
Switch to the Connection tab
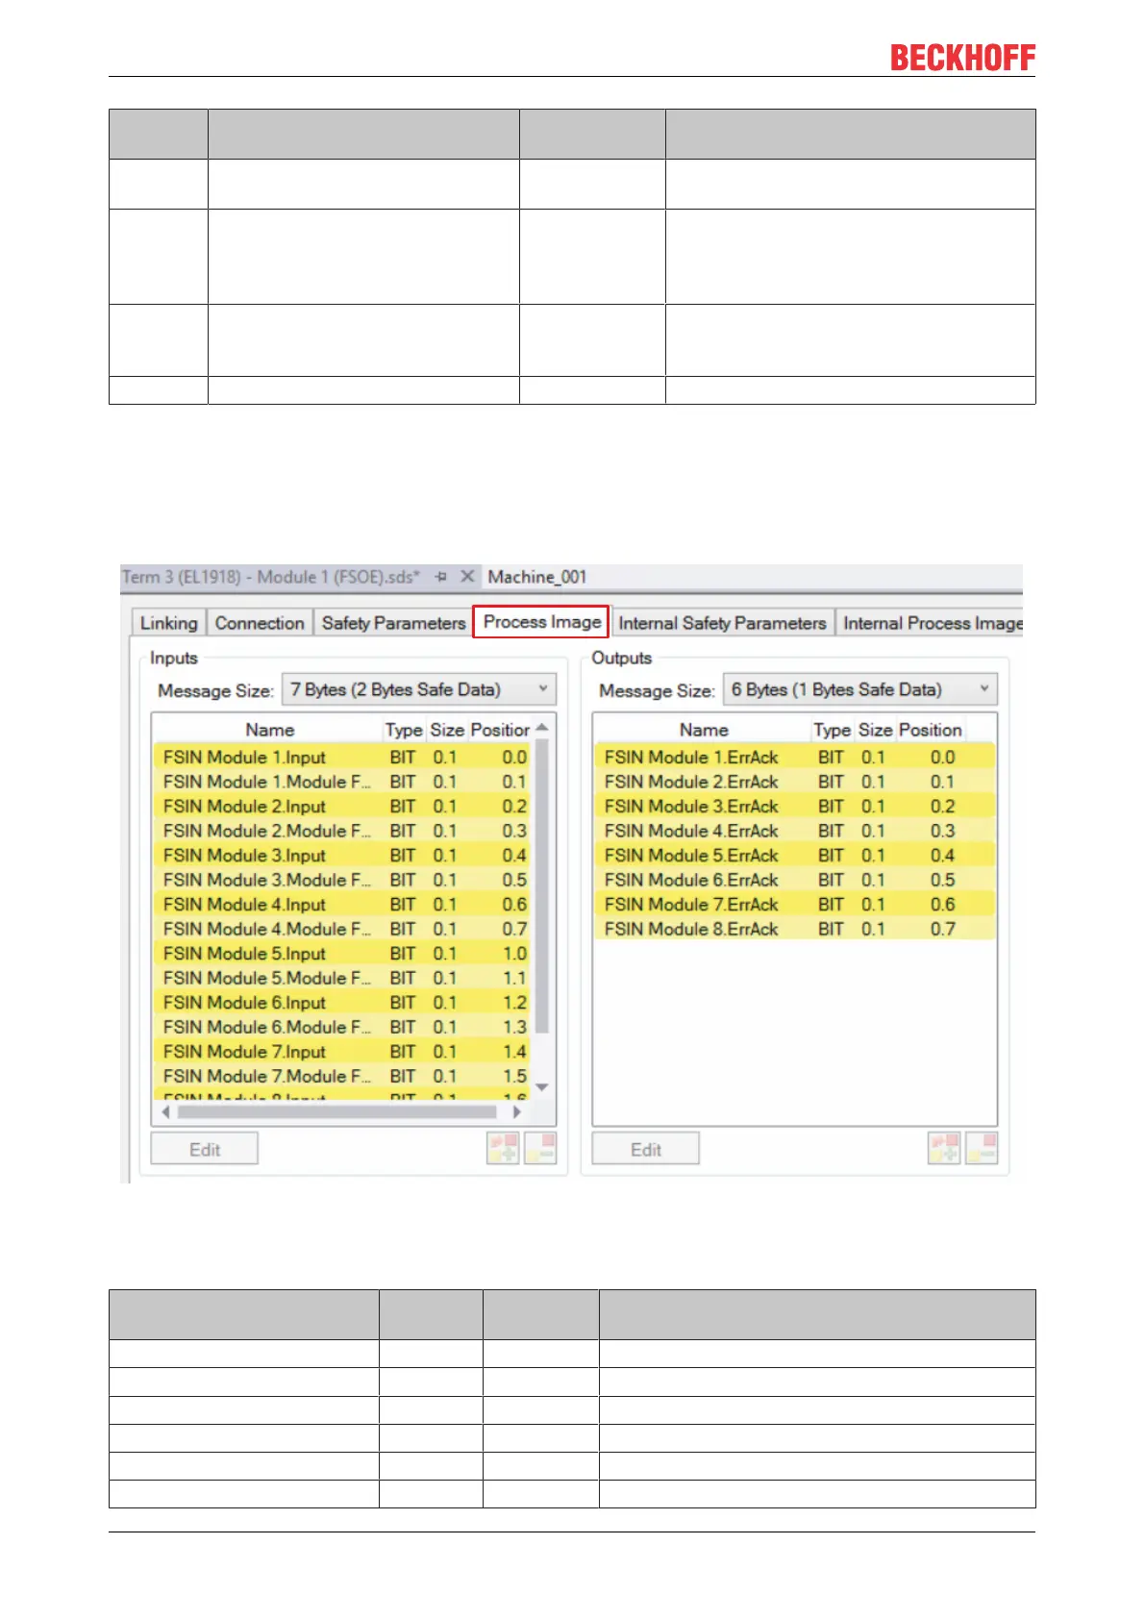coord(260,623)
